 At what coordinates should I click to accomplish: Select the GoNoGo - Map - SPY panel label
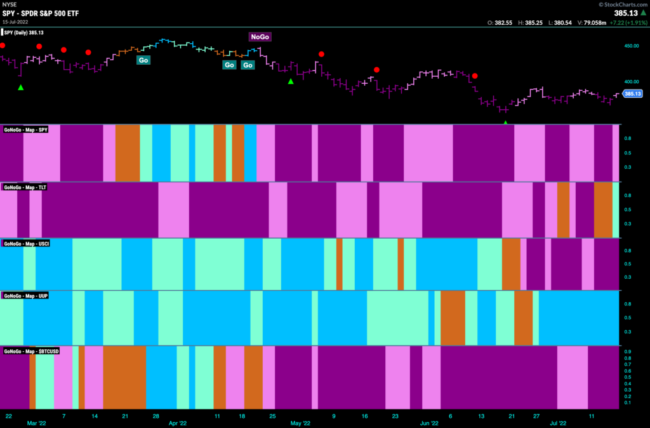click(25, 130)
